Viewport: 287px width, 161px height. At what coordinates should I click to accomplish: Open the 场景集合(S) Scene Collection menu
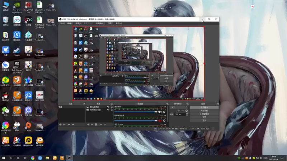(100, 23)
